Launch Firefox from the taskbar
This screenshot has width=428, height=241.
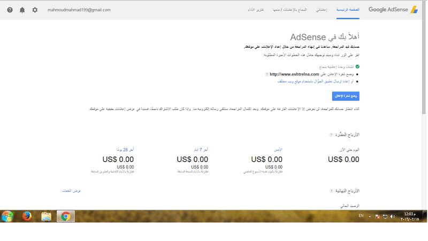coord(27,216)
